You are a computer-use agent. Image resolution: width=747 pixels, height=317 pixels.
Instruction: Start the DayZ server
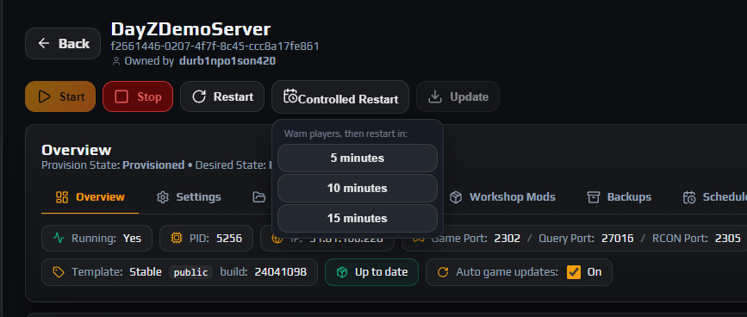point(60,96)
